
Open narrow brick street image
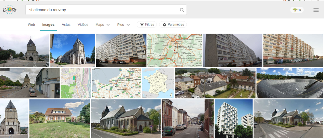point(188,119)
